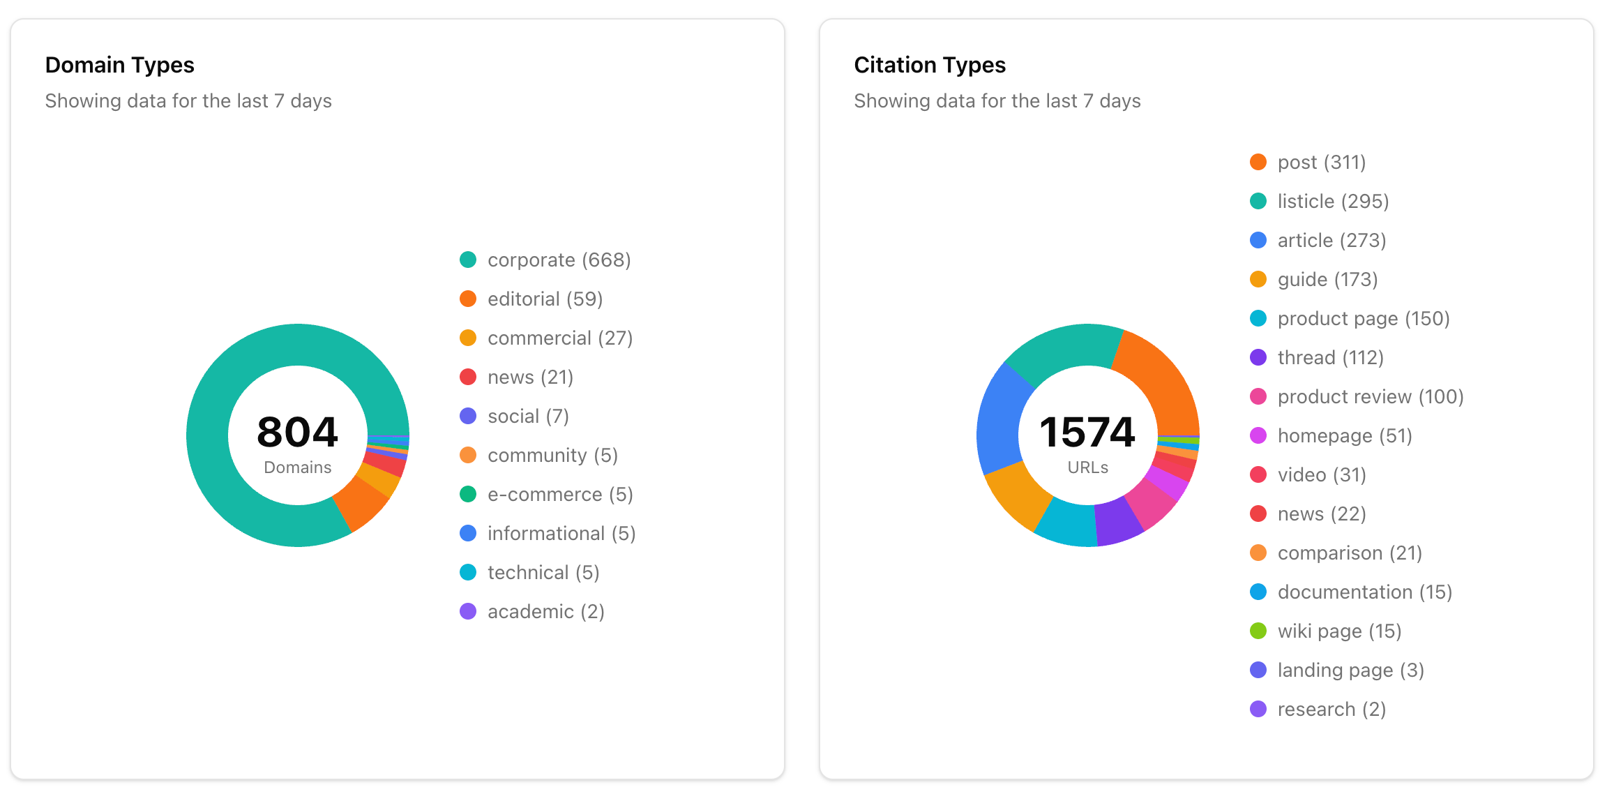Click the orange dot beside editorial

pos(468,299)
